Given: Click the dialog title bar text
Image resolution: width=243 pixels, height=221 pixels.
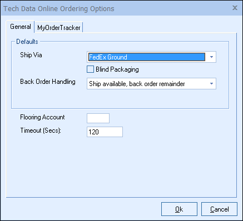Looking at the screenshot, I should [x=59, y=9].
